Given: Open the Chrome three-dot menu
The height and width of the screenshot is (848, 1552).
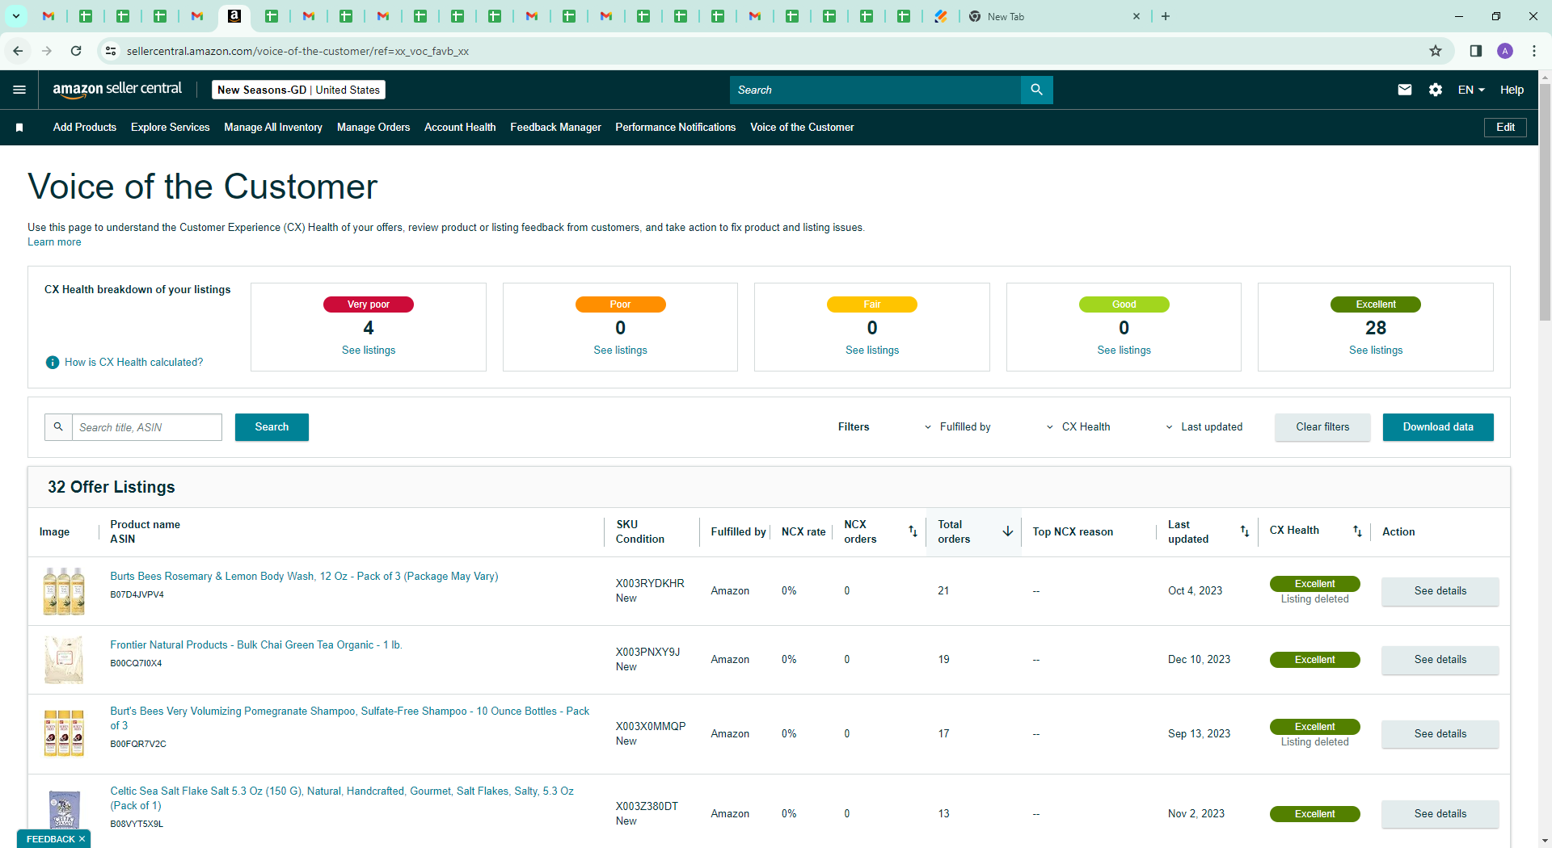Looking at the screenshot, I should [x=1534, y=51].
